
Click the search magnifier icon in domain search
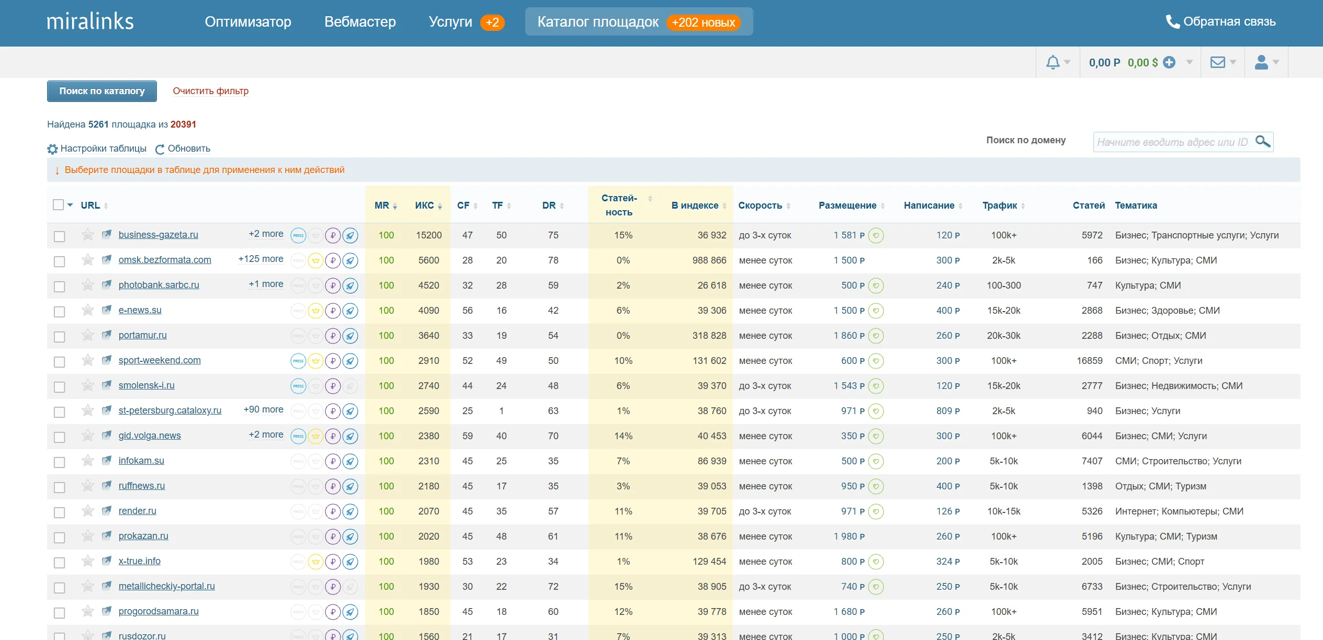coord(1263,142)
